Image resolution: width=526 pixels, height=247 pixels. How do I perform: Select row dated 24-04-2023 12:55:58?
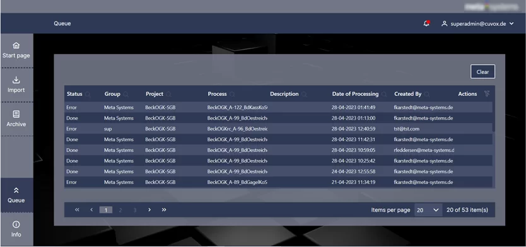click(x=278, y=171)
